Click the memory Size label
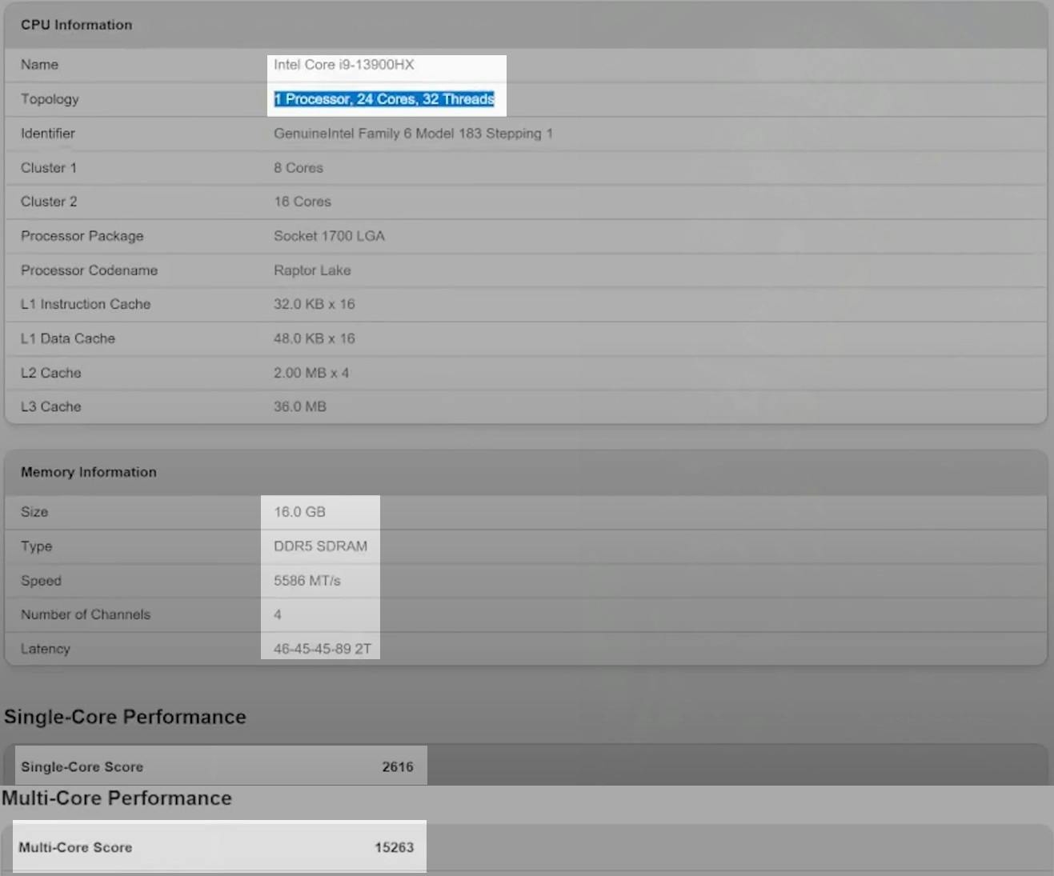This screenshot has height=876, width=1054. 34,512
